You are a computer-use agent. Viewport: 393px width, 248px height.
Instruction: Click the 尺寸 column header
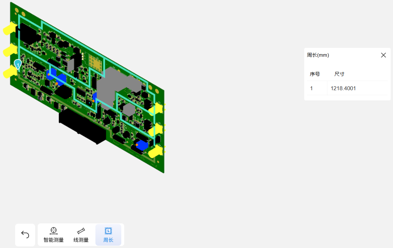pos(339,74)
